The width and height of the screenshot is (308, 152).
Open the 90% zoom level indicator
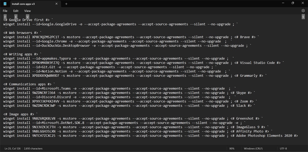coord(232,149)
